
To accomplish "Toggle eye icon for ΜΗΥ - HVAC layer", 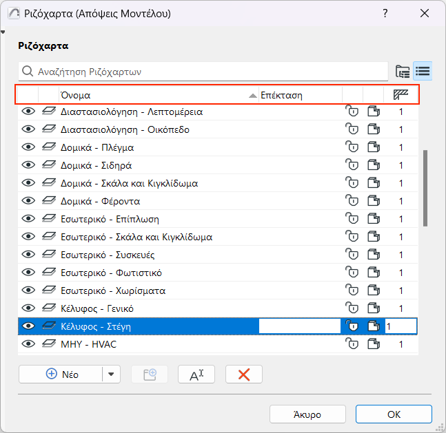I will pos(28,344).
